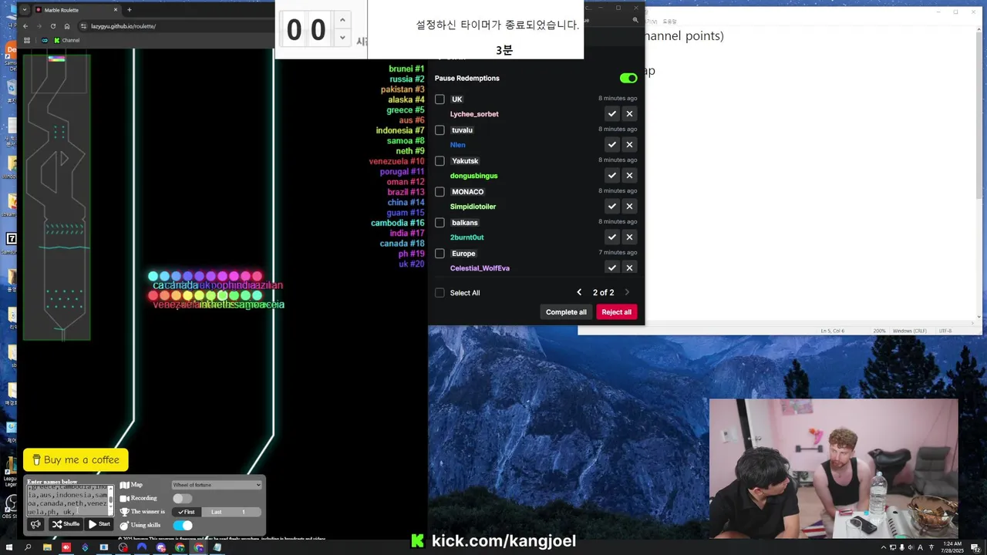Toggle Pause Redemptions switch
This screenshot has height=555, width=987.
coord(628,78)
